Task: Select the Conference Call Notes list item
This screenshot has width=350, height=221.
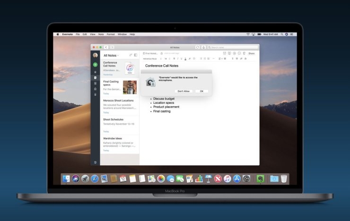Action: click(x=120, y=68)
